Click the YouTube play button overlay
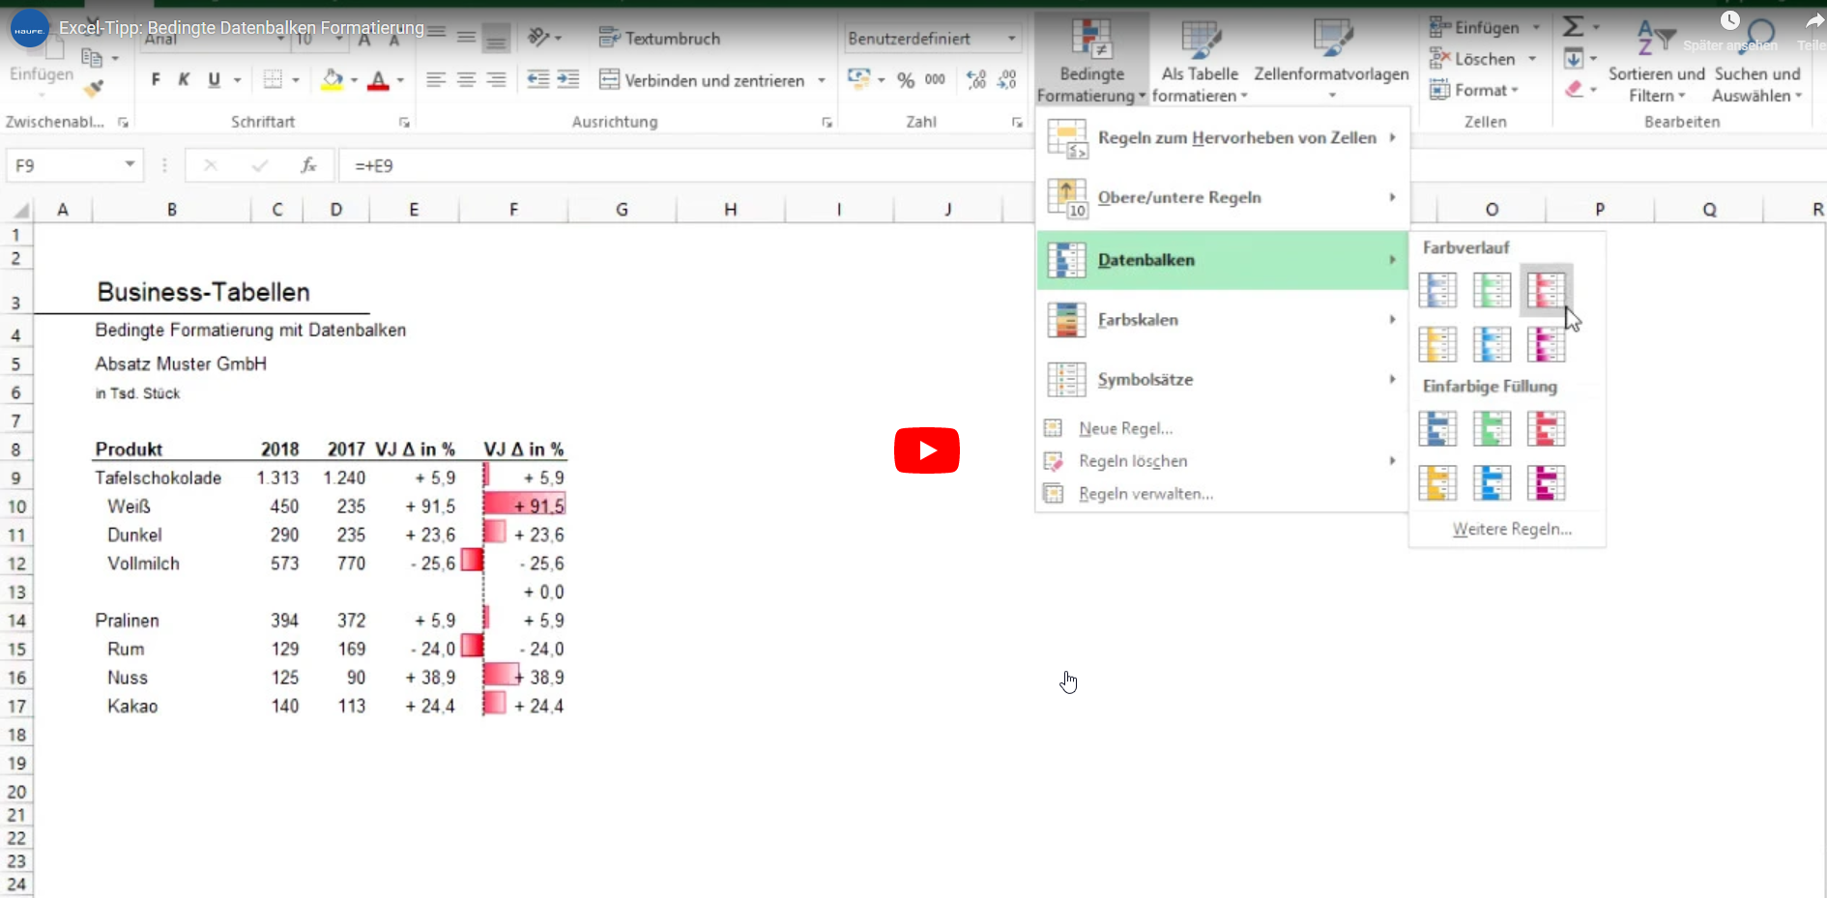Image resolution: width=1827 pixels, height=898 pixels. pos(926,450)
